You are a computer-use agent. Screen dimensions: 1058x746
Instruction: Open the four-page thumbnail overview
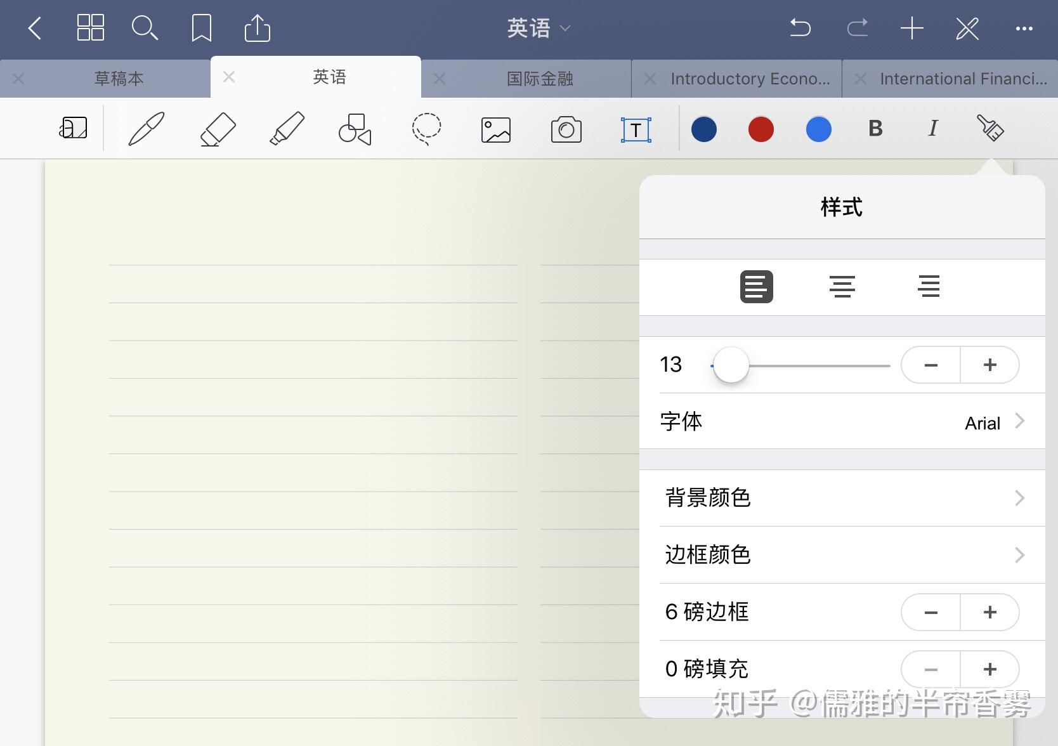coord(90,28)
